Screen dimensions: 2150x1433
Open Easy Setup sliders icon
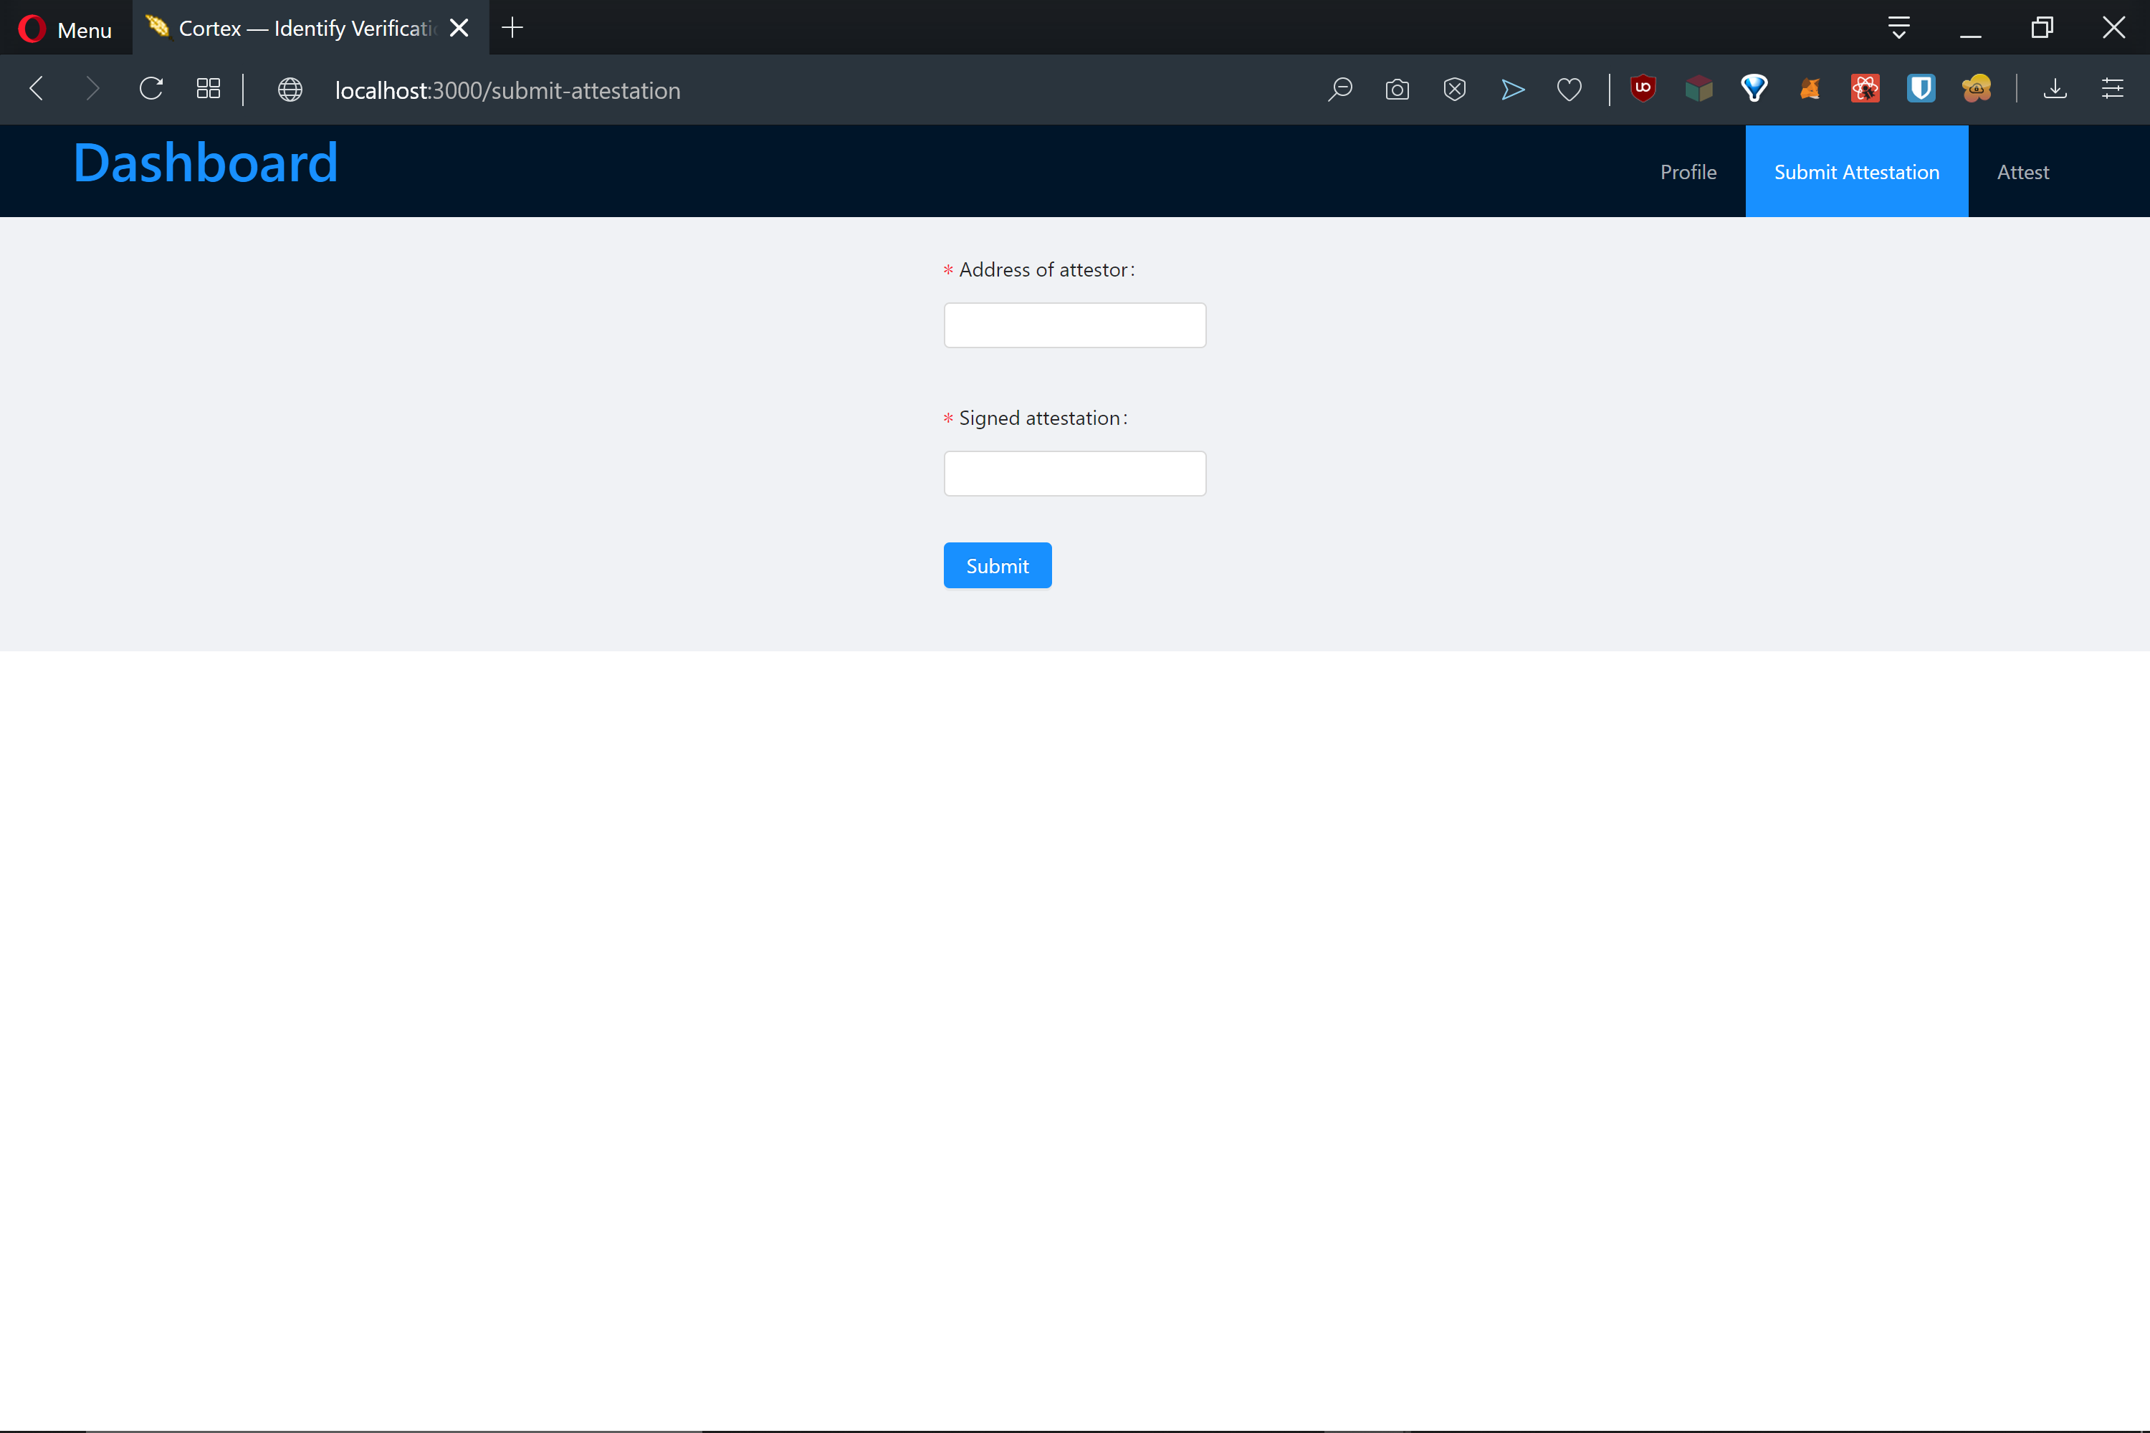point(2113,89)
